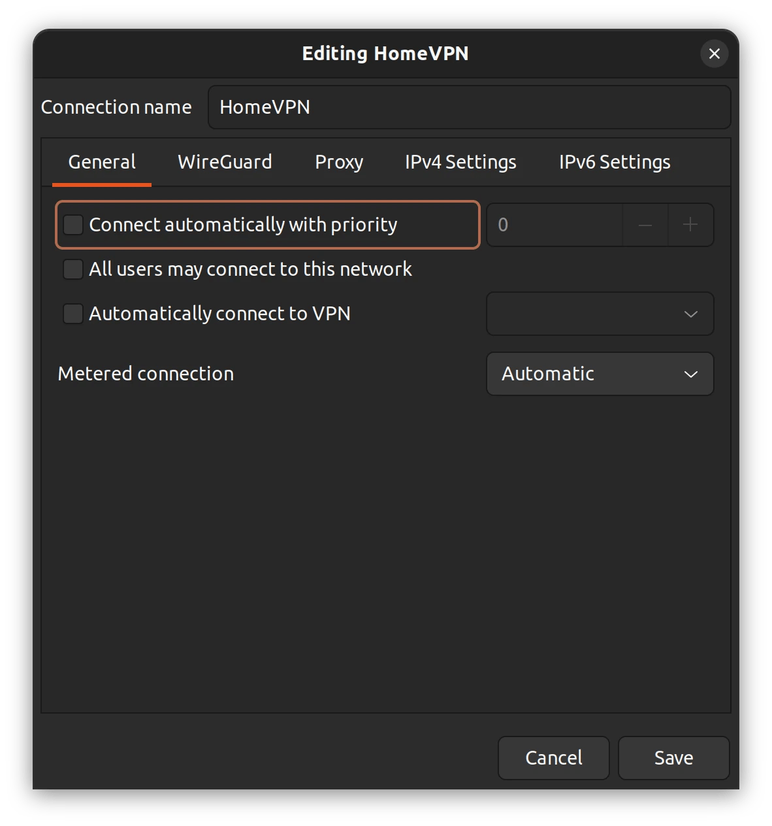The width and height of the screenshot is (772, 826).
Task: Edit the Connection name field
Action: [x=469, y=107]
